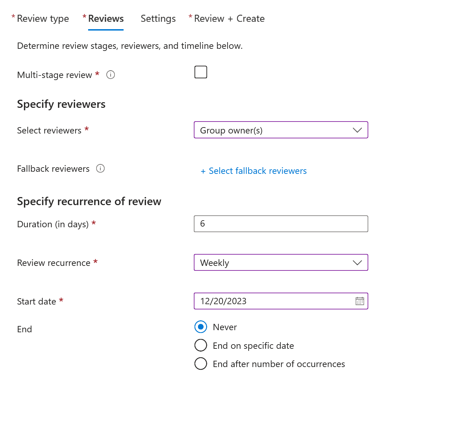The width and height of the screenshot is (455, 425).
Task: Click the Multi-stage review info icon
Action: [x=111, y=75]
